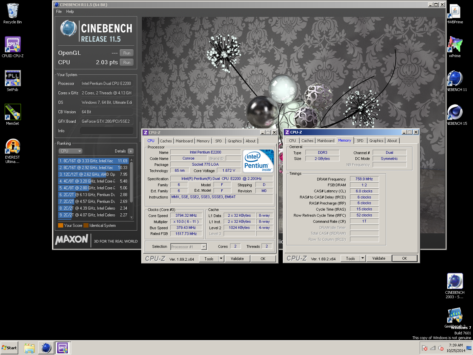This screenshot has width=473, height=355.
Task: Switch to Caches tab in right CPU-Z
Action: pyautogui.click(x=307, y=141)
